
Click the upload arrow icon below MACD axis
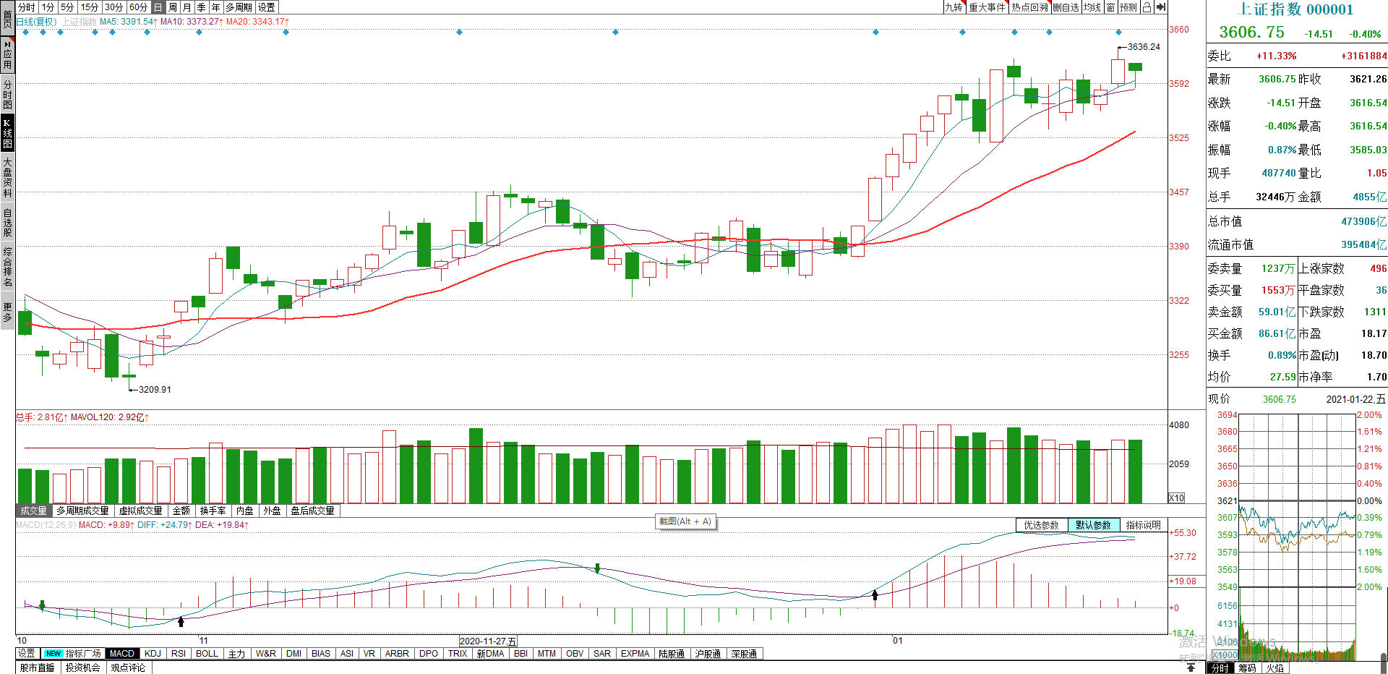[x=1191, y=667]
